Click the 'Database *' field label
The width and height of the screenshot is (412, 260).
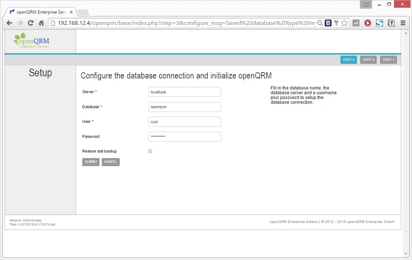92,107
